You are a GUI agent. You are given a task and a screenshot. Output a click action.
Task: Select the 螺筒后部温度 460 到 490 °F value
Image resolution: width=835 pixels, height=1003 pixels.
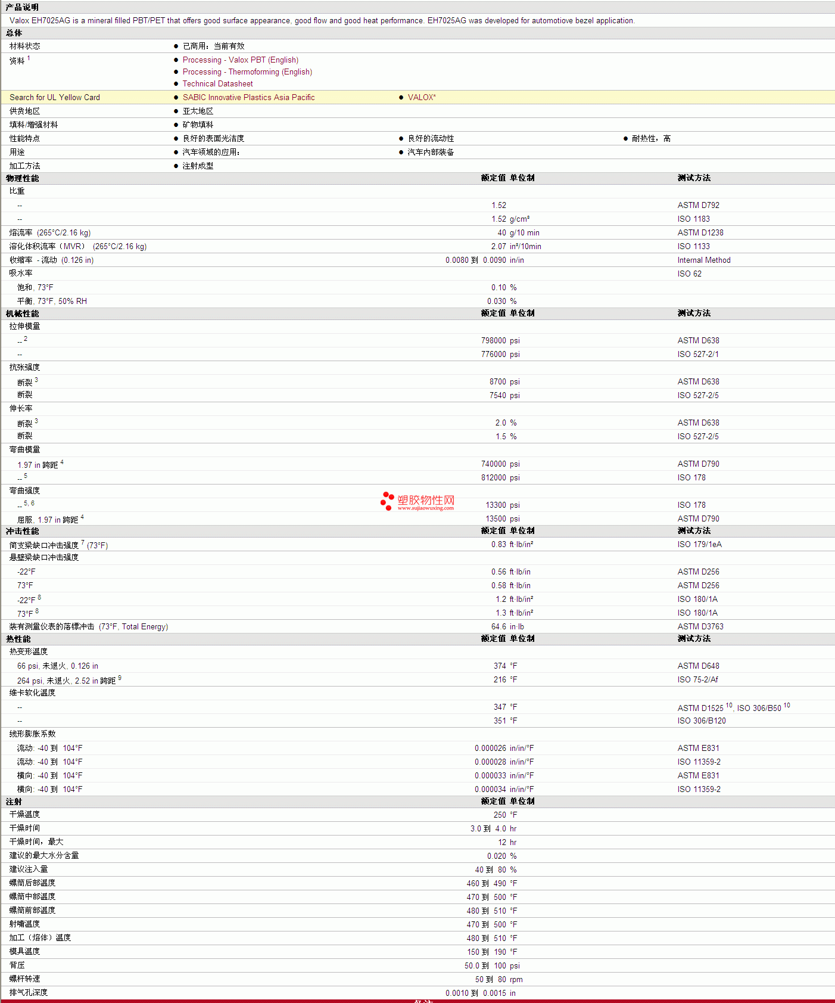coord(492,883)
